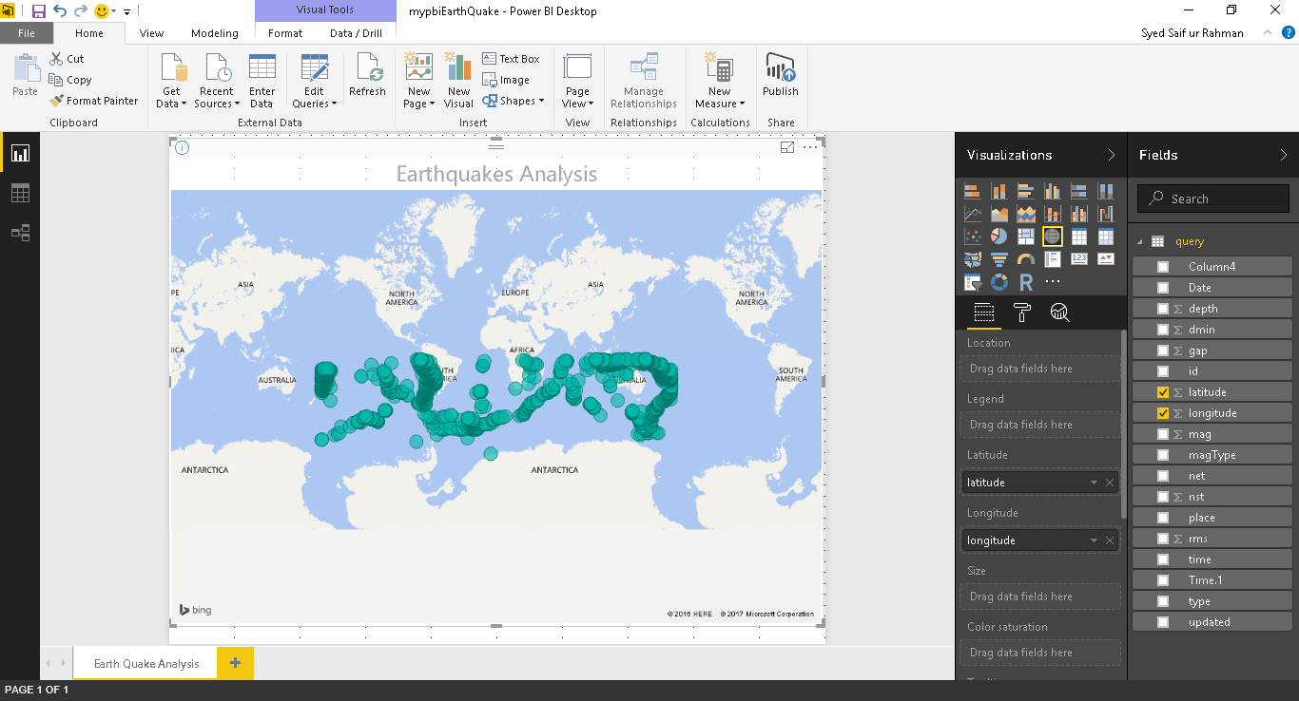Select the Scatter chart visual
The width and height of the screenshot is (1299, 701).
972,236
